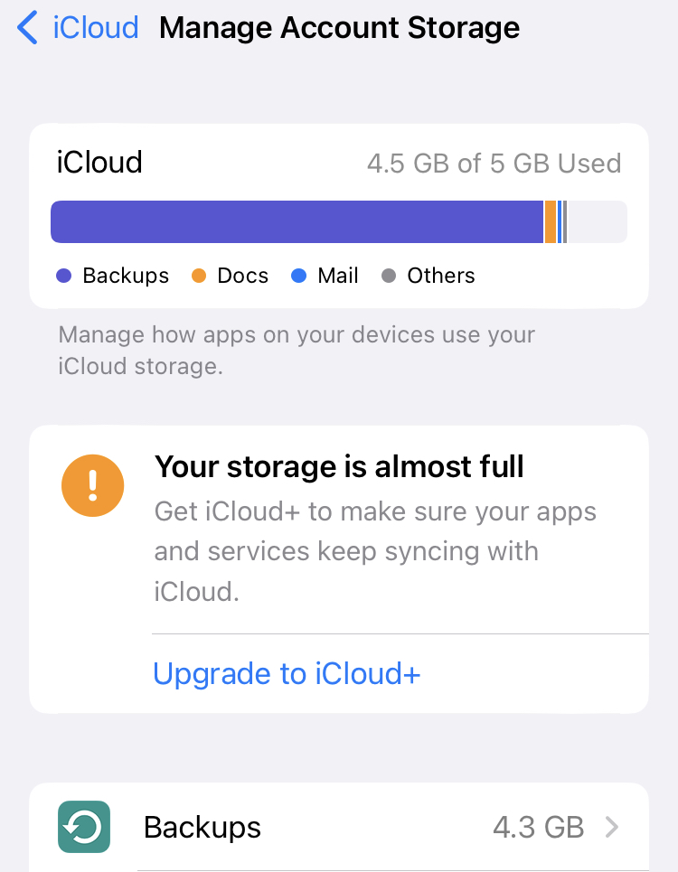Screen dimensions: 678x872
Task: Tap the empty unused portion of storage bar
Action: 598,222
